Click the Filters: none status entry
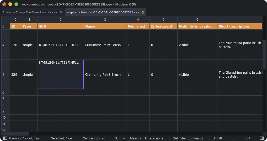This screenshot has height=141, width=267. pos(154,138)
